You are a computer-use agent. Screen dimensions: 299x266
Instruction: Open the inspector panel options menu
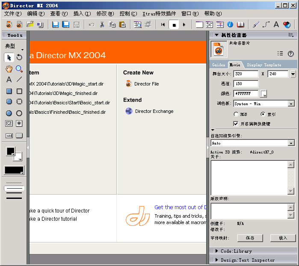tap(291, 35)
